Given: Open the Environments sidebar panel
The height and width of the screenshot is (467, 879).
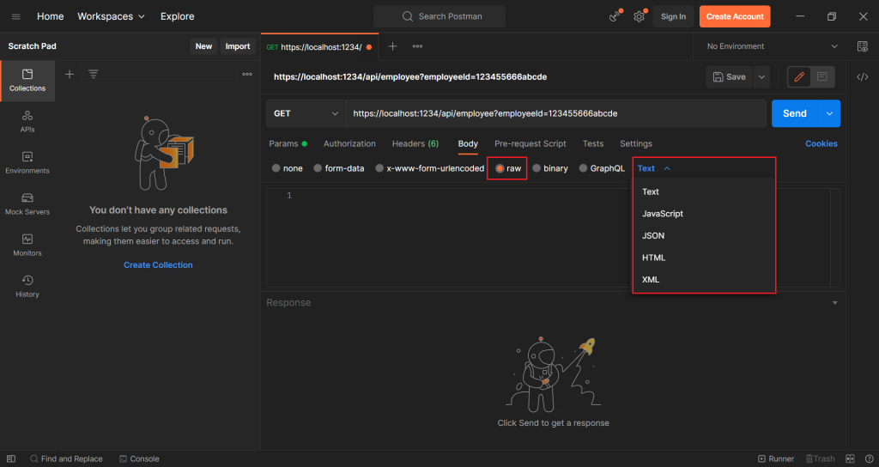Looking at the screenshot, I should tap(27, 162).
